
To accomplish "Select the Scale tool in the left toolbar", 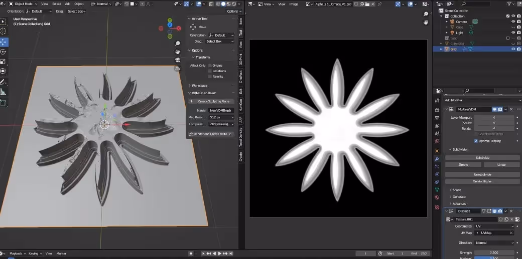I will [x=4, y=62].
